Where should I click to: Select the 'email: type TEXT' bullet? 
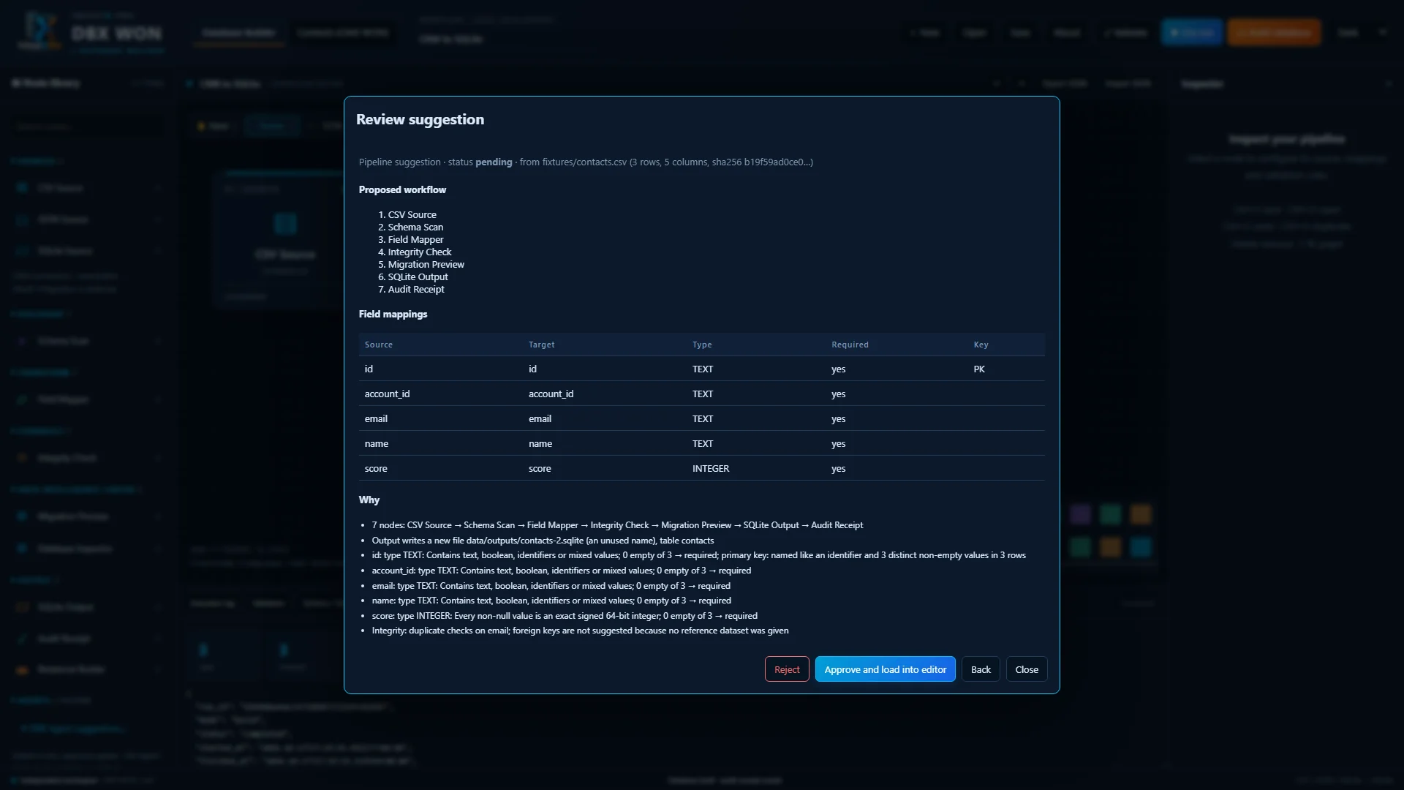551,586
